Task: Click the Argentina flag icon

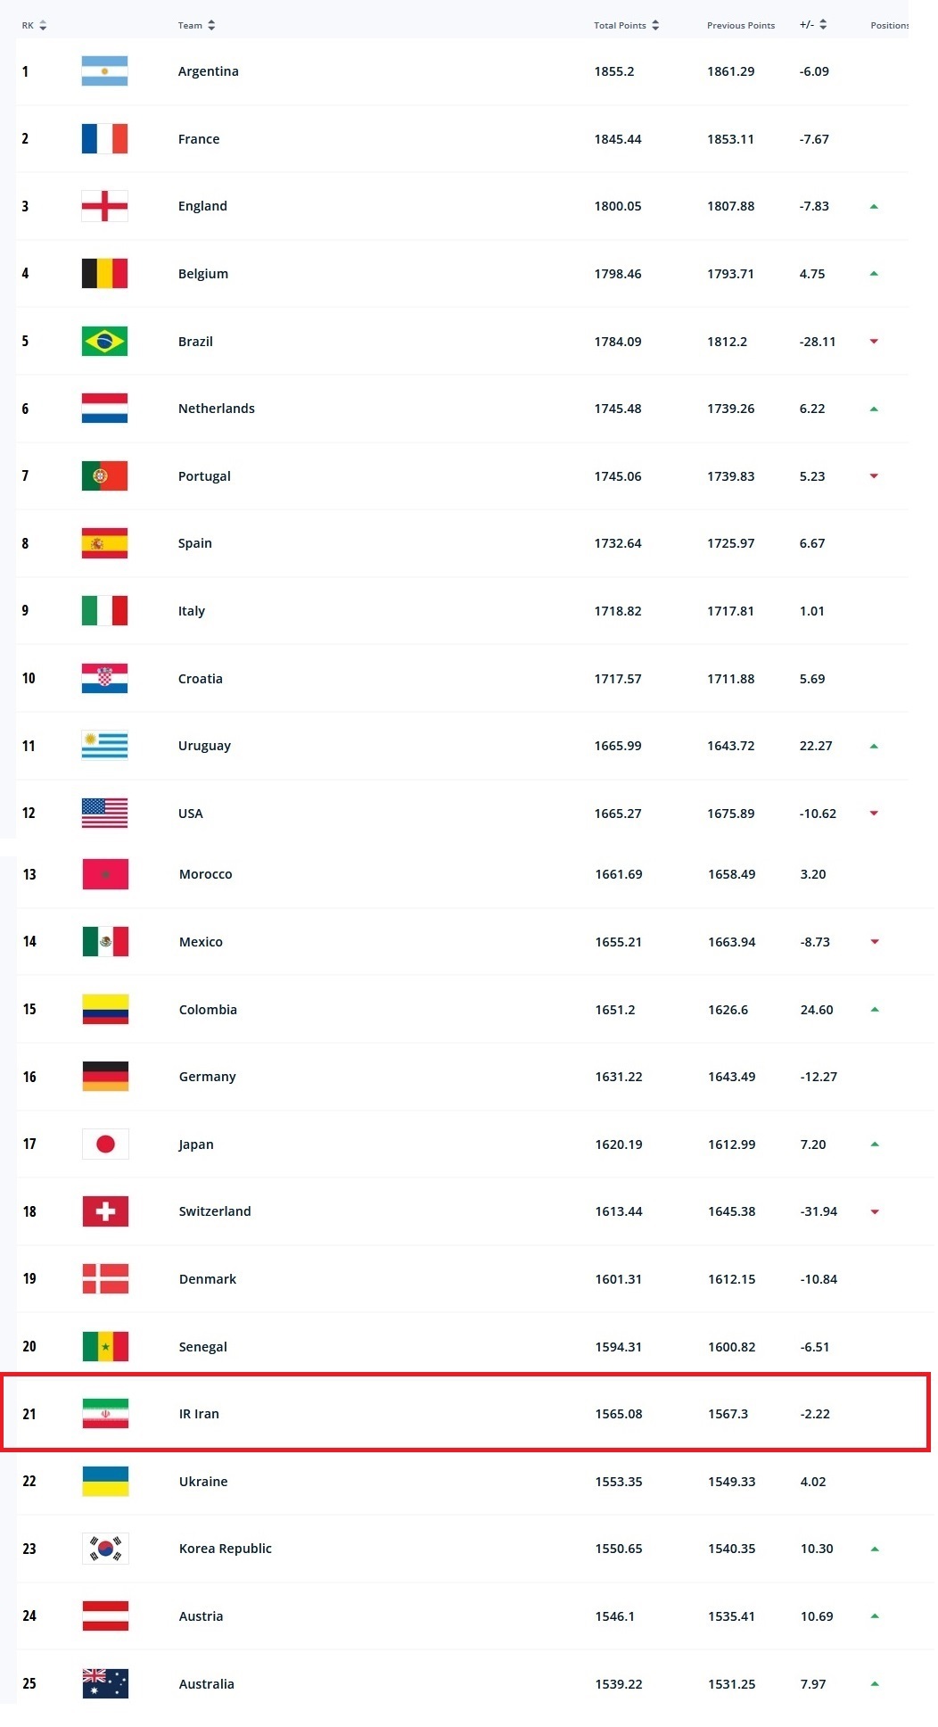Action: click(x=104, y=71)
